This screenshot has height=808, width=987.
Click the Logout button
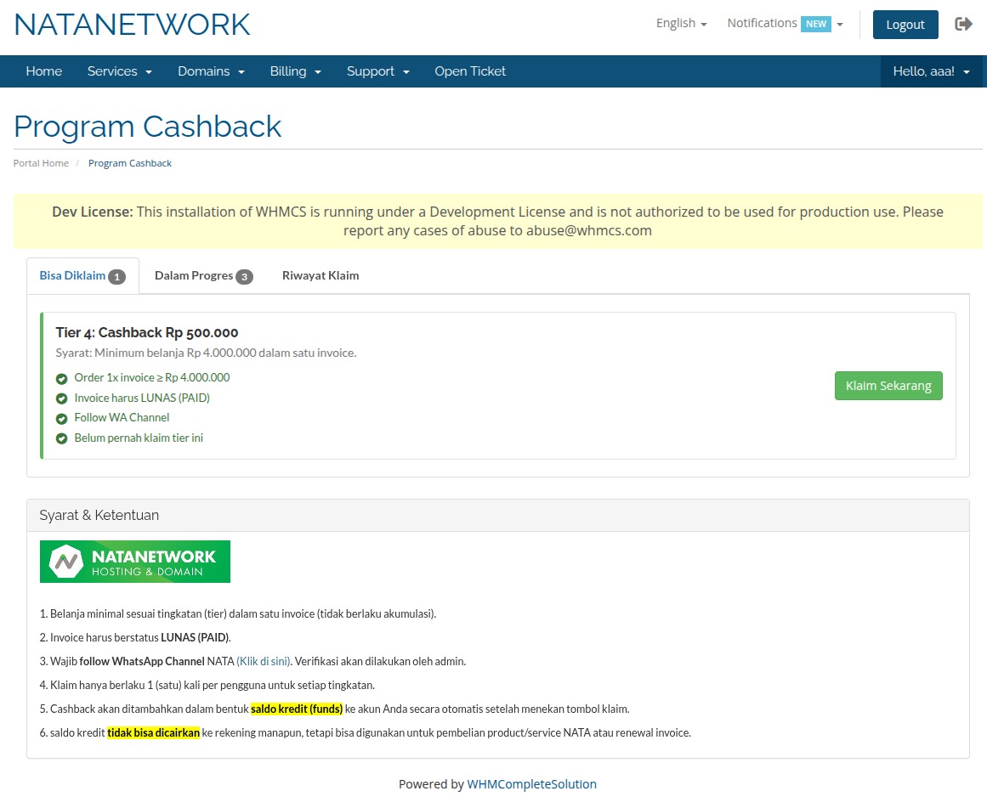click(905, 25)
